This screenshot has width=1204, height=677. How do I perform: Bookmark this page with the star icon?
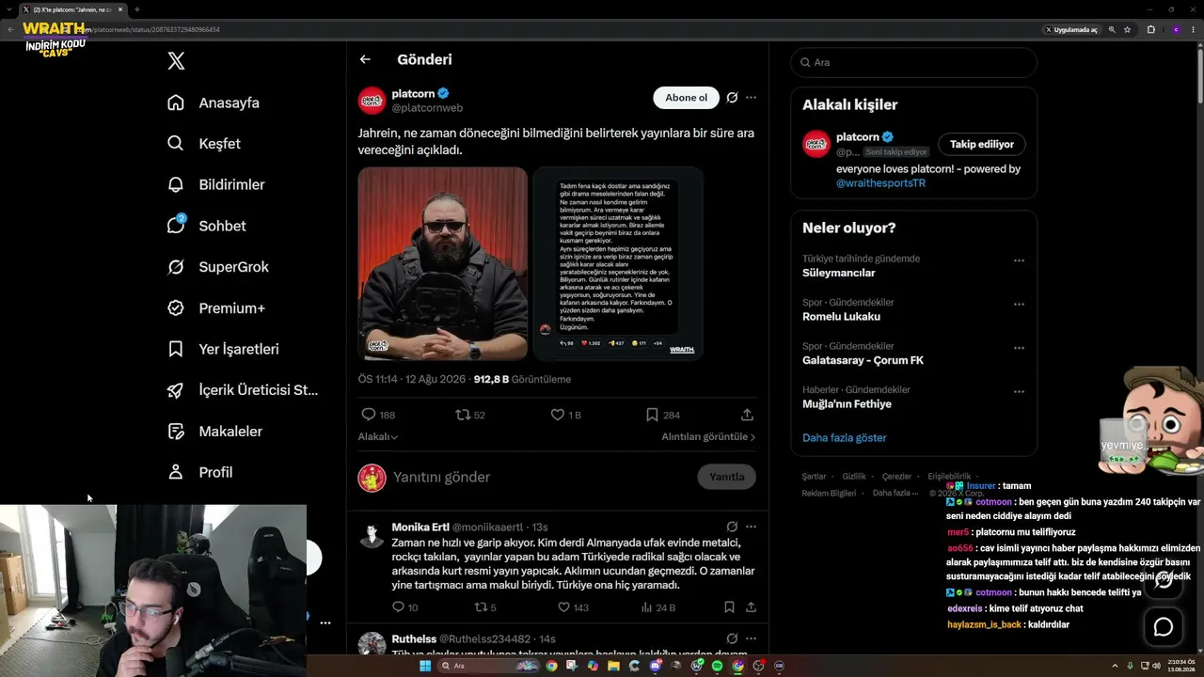point(1127,30)
